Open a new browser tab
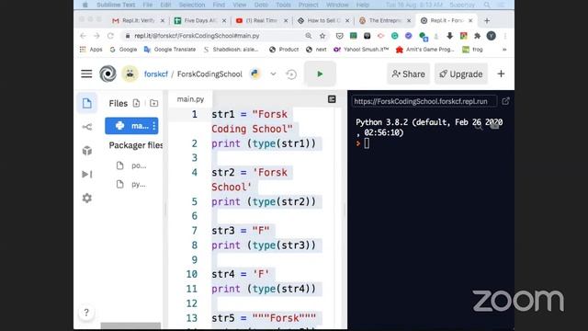Viewport: 588px width, 331px height. click(x=487, y=20)
